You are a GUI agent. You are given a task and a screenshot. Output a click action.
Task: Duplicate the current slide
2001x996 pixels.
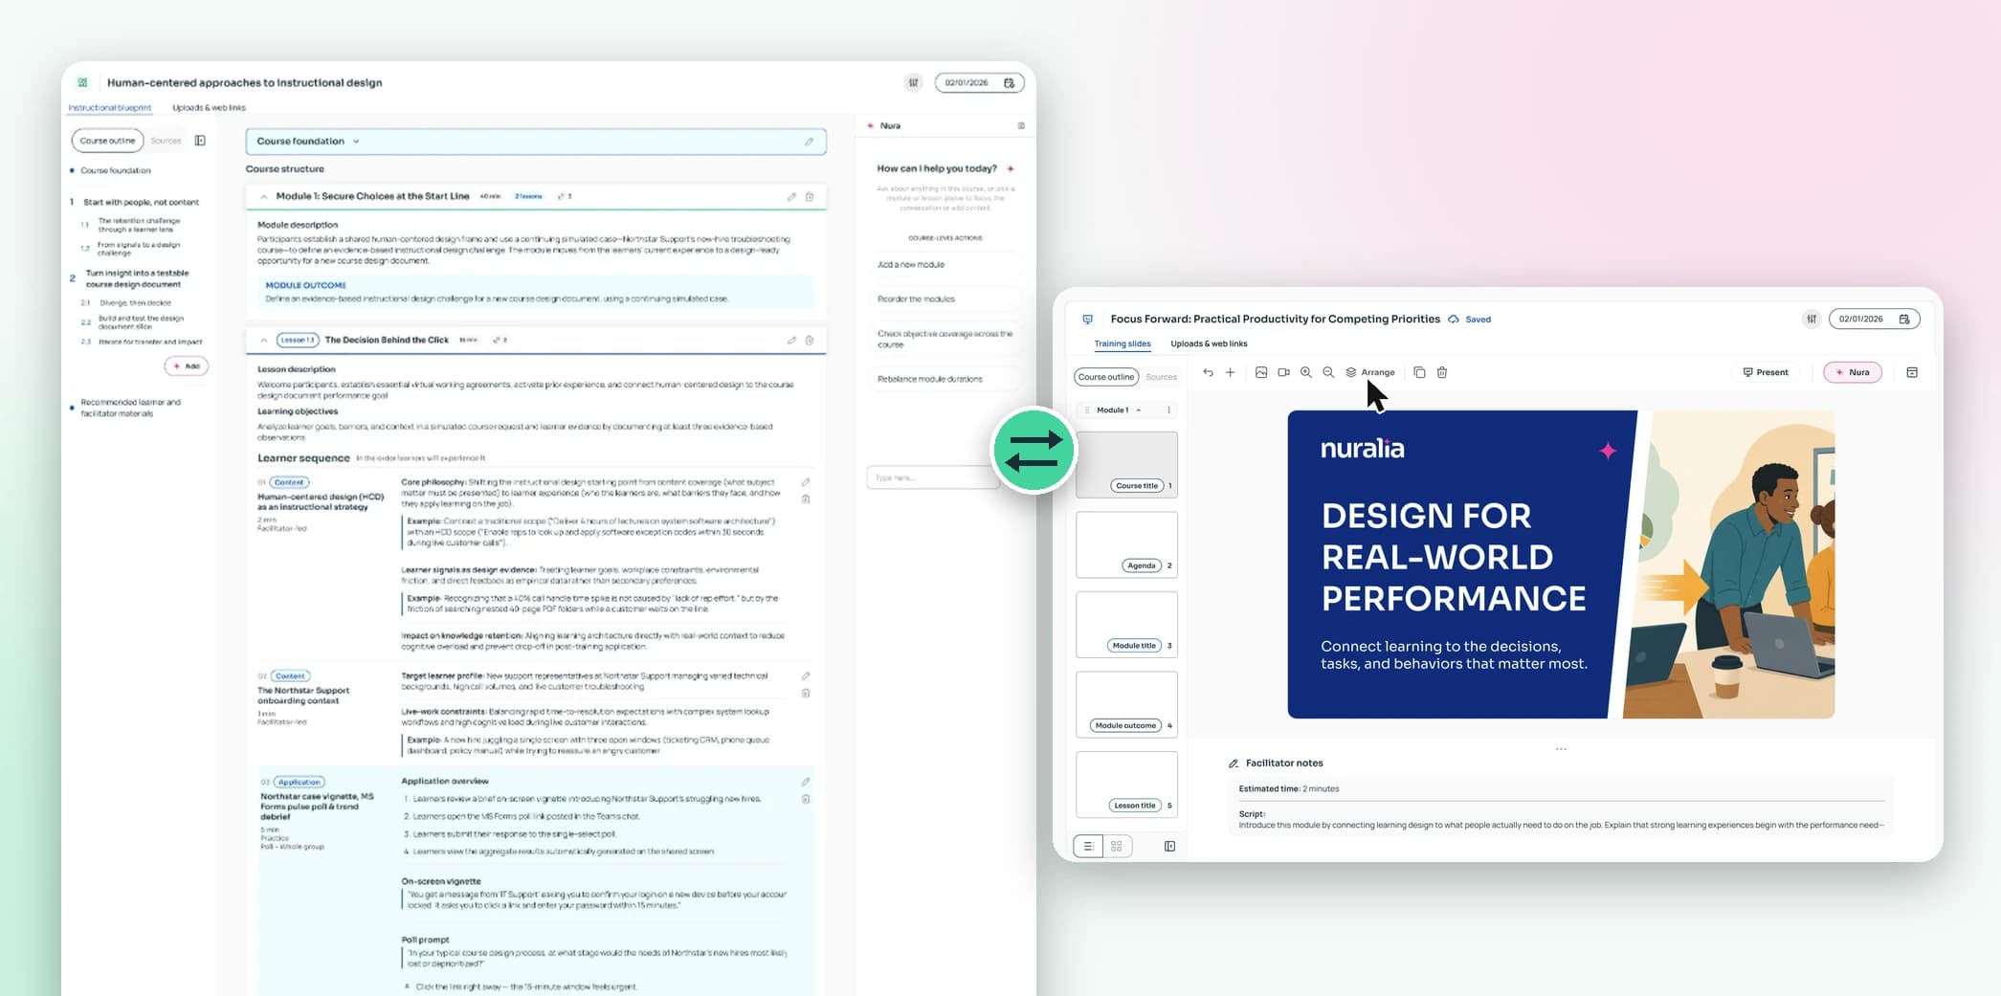coord(1419,372)
